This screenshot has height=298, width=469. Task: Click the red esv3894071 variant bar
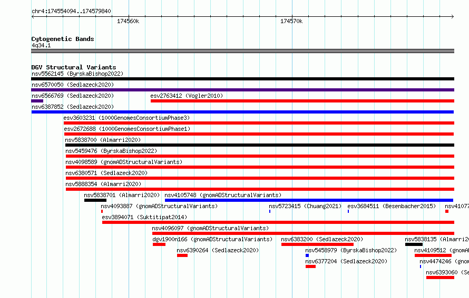278,222
